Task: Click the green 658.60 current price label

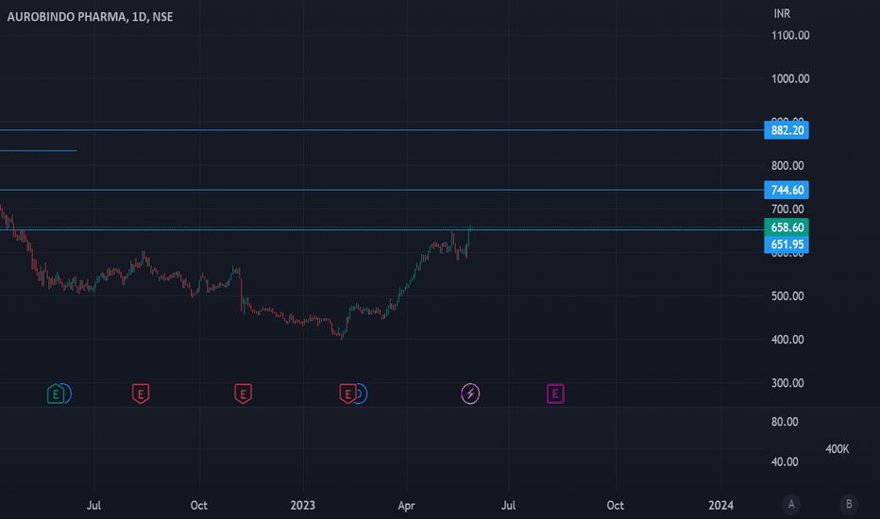Action: pos(787,227)
